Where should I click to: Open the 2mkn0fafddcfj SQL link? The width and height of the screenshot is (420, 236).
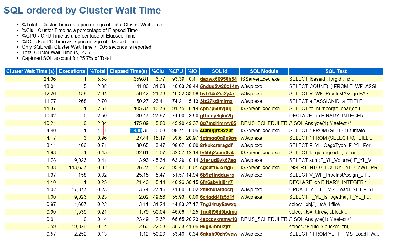click(217, 190)
